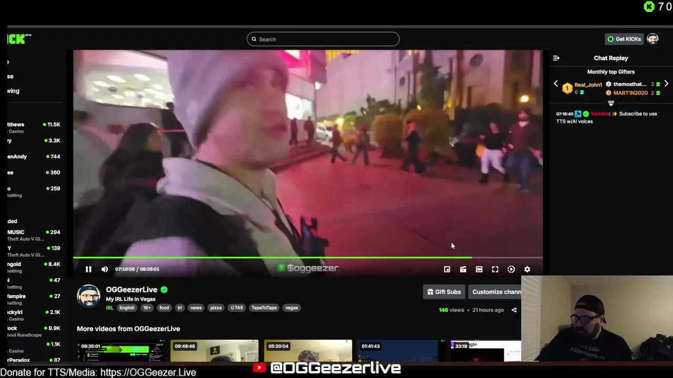Open the 05:20:04 video thumbnail
Image resolution: width=673 pixels, height=378 pixels.
308,351
